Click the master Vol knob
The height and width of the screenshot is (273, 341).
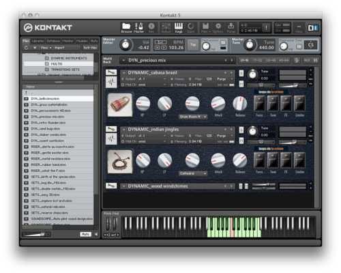click(x=125, y=44)
